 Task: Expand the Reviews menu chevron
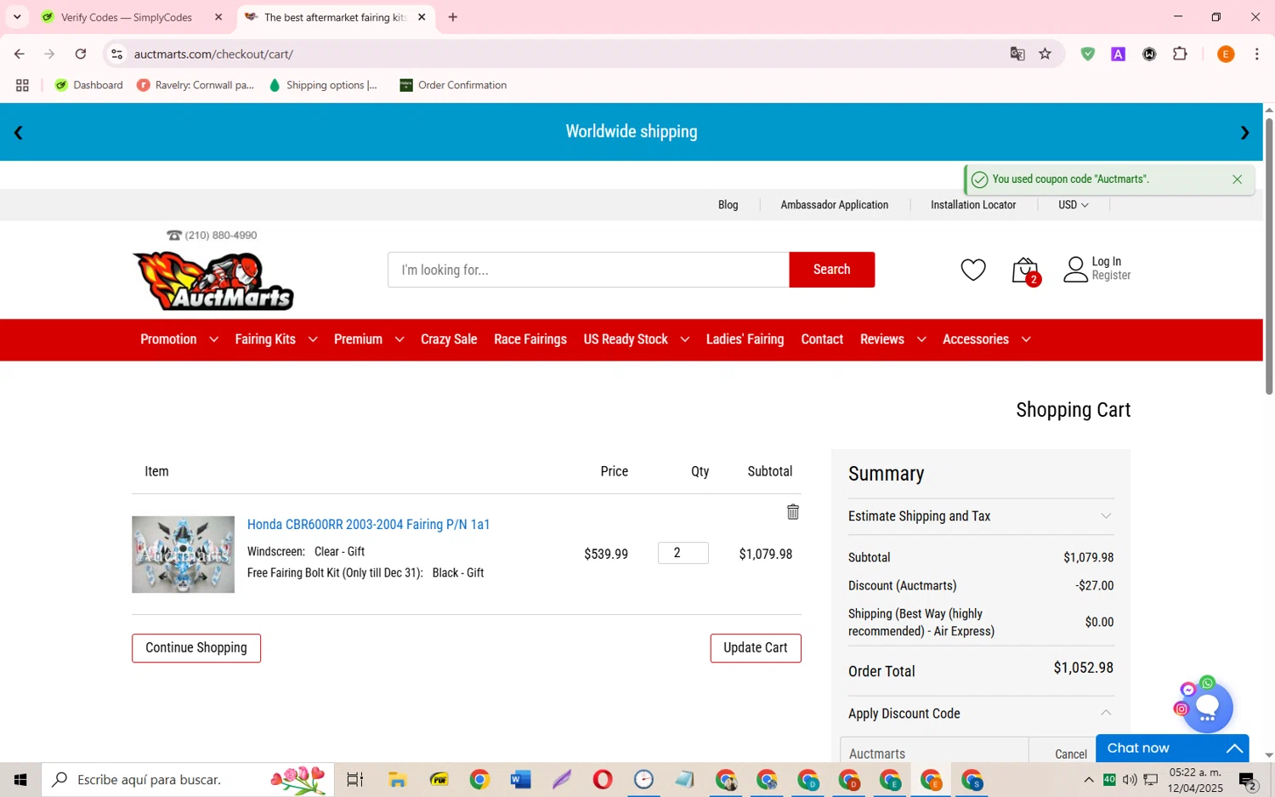coord(921,339)
